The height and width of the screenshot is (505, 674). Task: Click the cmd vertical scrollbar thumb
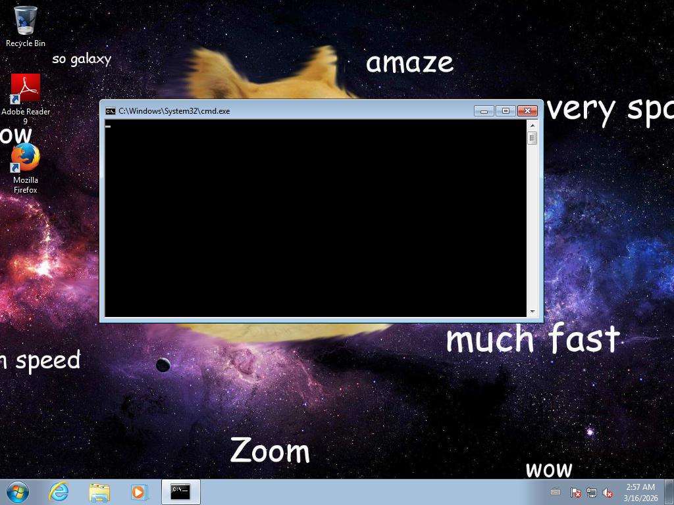(x=532, y=138)
